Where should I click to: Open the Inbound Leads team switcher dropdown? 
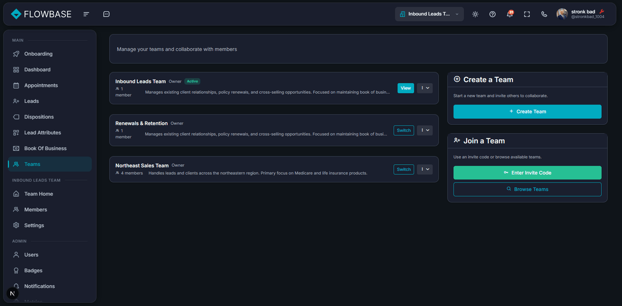coord(429,14)
